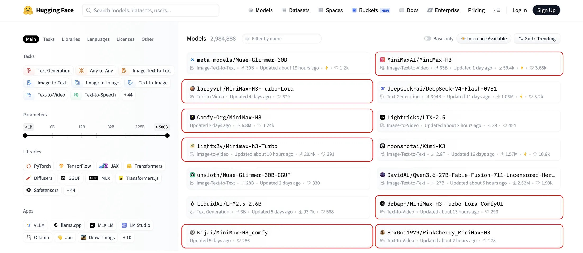This screenshot has width=583, height=253.
Task: Click the Sign Up button
Action: click(x=546, y=10)
